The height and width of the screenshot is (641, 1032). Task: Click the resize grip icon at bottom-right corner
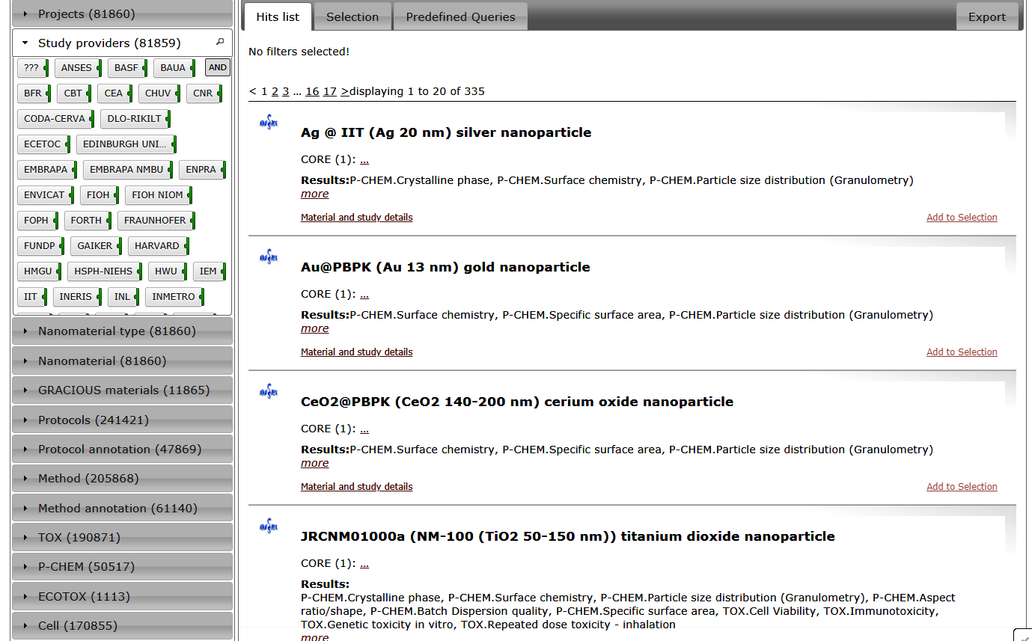[1022, 635]
